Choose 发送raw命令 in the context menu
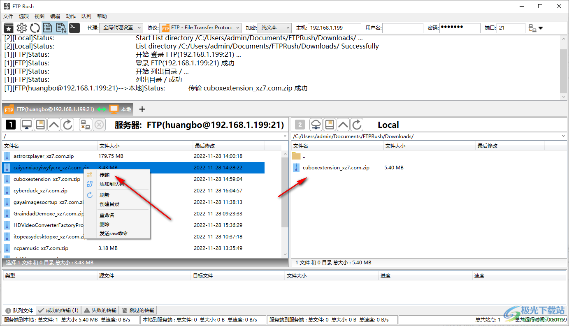 pos(117,233)
